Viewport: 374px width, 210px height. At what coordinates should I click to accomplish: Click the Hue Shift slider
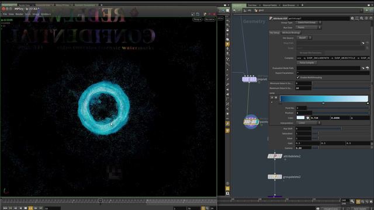[341, 128]
